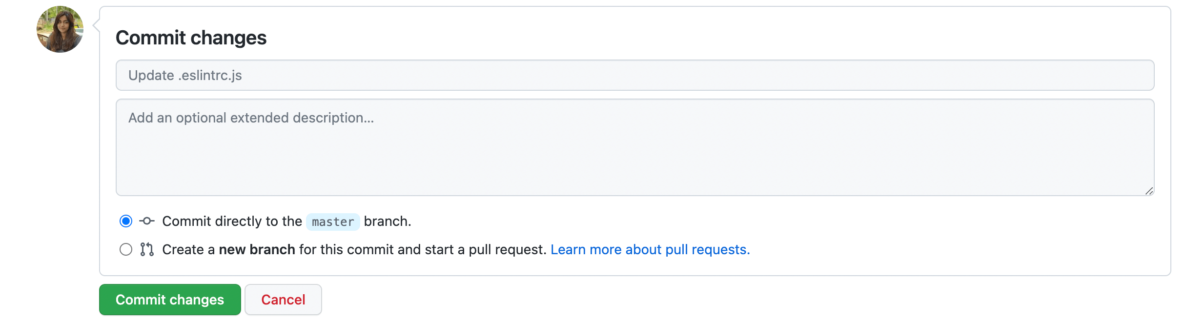
Task: Choose the radio to create a new branch
Action: click(x=126, y=249)
